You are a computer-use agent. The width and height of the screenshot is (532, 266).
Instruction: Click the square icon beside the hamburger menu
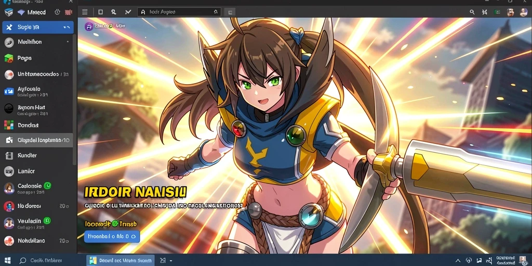pyautogui.click(x=100, y=12)
